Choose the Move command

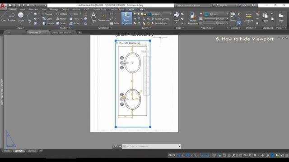47,14
